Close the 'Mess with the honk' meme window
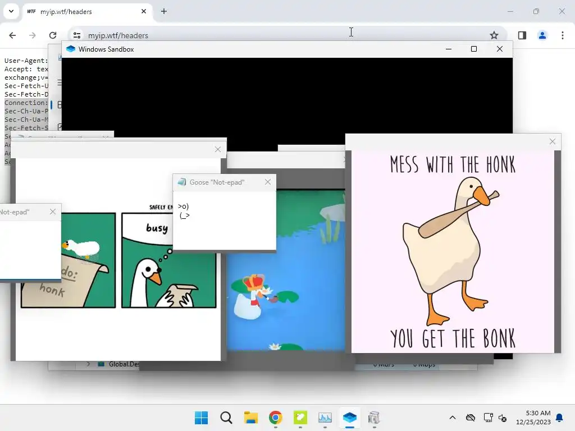This screenshot has width=575, height=431. pyautogui.click(x=553, y=141)
